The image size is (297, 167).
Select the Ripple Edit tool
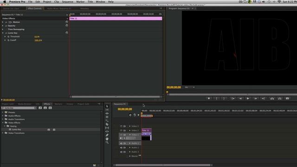click(x=107, y=113)
